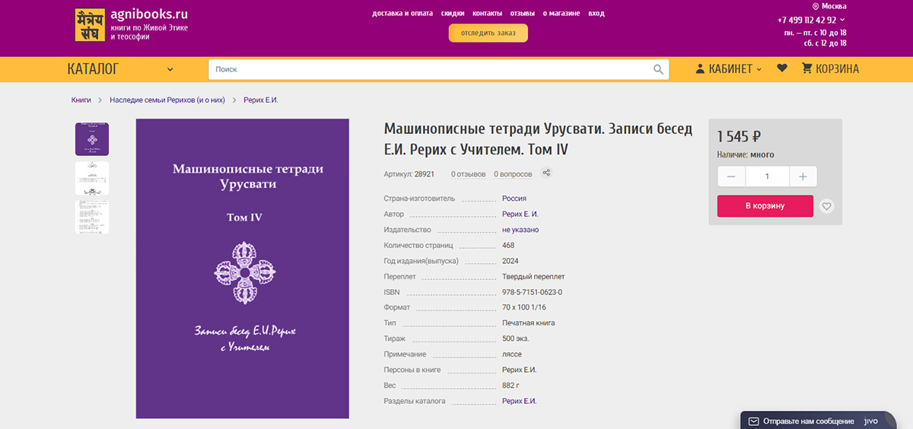Viewport: 913px width, 429px height.
Task: Add book to wishlist heart button
Action: 827,206
